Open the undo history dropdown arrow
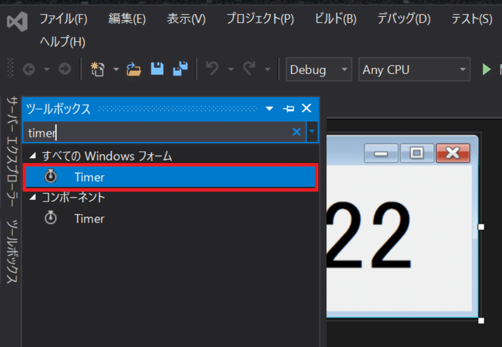This screenshot has height=347, width=502. coord(231,69)
